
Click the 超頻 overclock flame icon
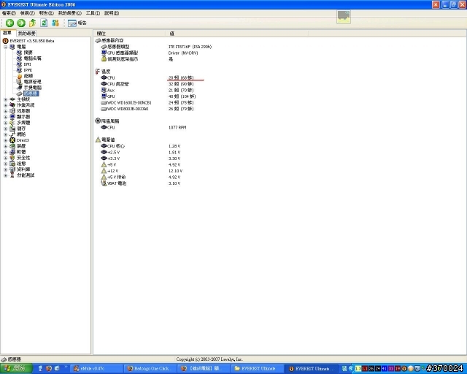[20, 76]
